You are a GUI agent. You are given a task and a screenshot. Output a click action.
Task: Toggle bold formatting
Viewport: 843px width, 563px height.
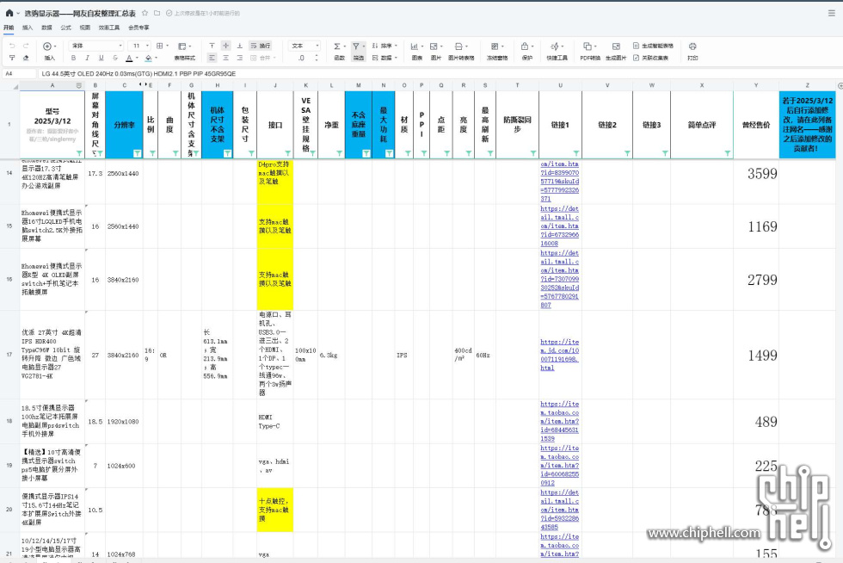(74, 58)
